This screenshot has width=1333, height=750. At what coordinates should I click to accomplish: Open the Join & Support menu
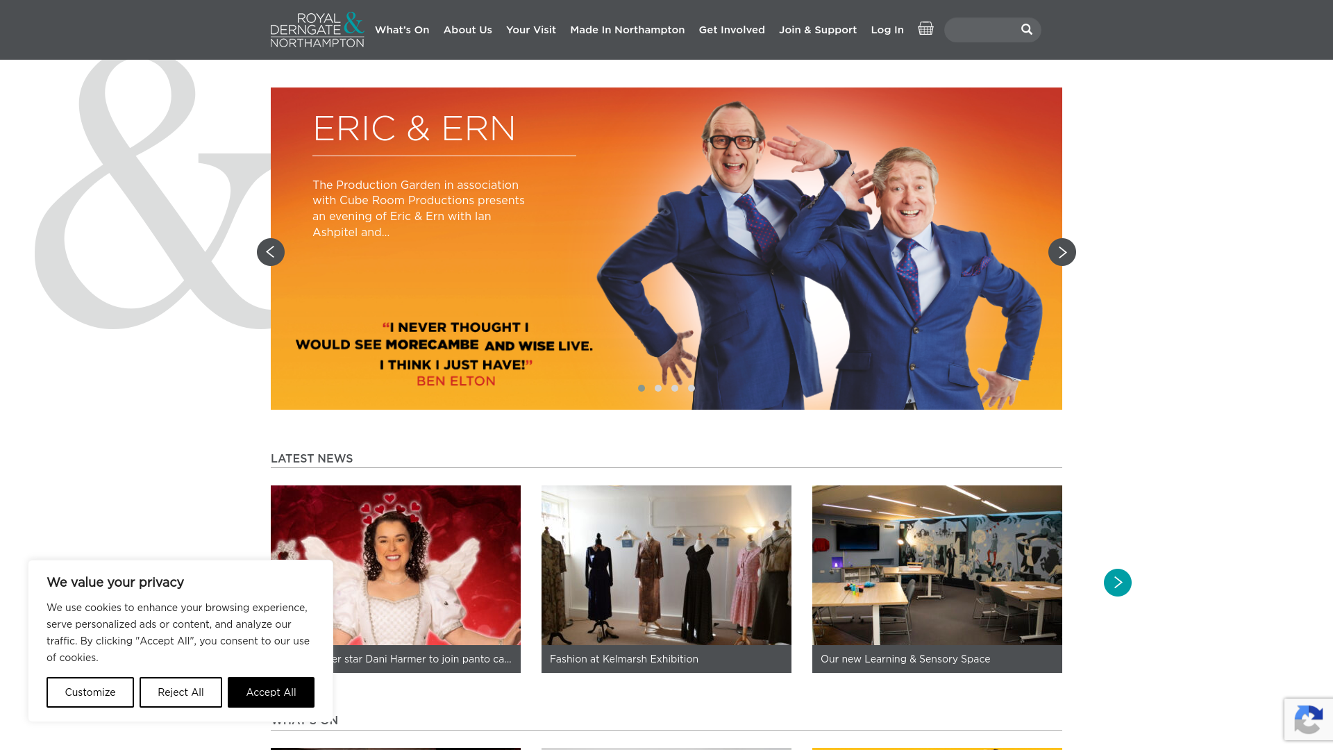click(x=818, y=30)
